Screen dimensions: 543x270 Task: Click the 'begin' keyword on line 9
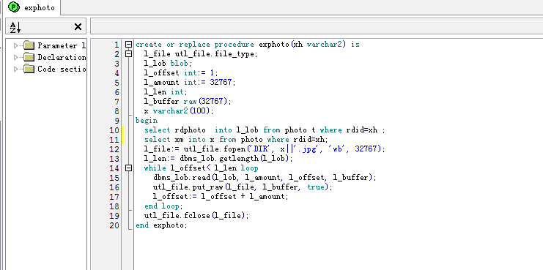pos(147,121)
